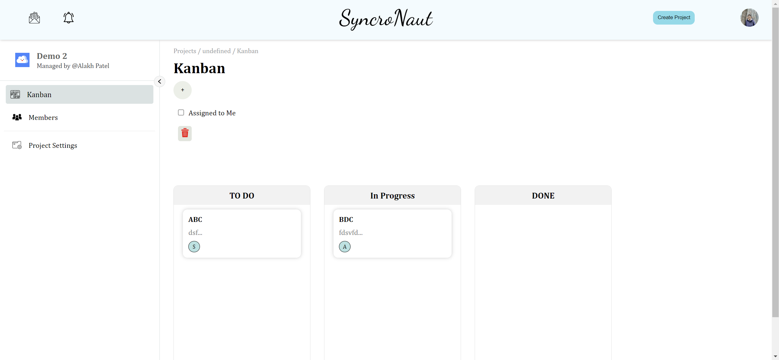The image size is (779, 360).
Task: Click the vertical page scrollbar
Action: coord(775,161)
